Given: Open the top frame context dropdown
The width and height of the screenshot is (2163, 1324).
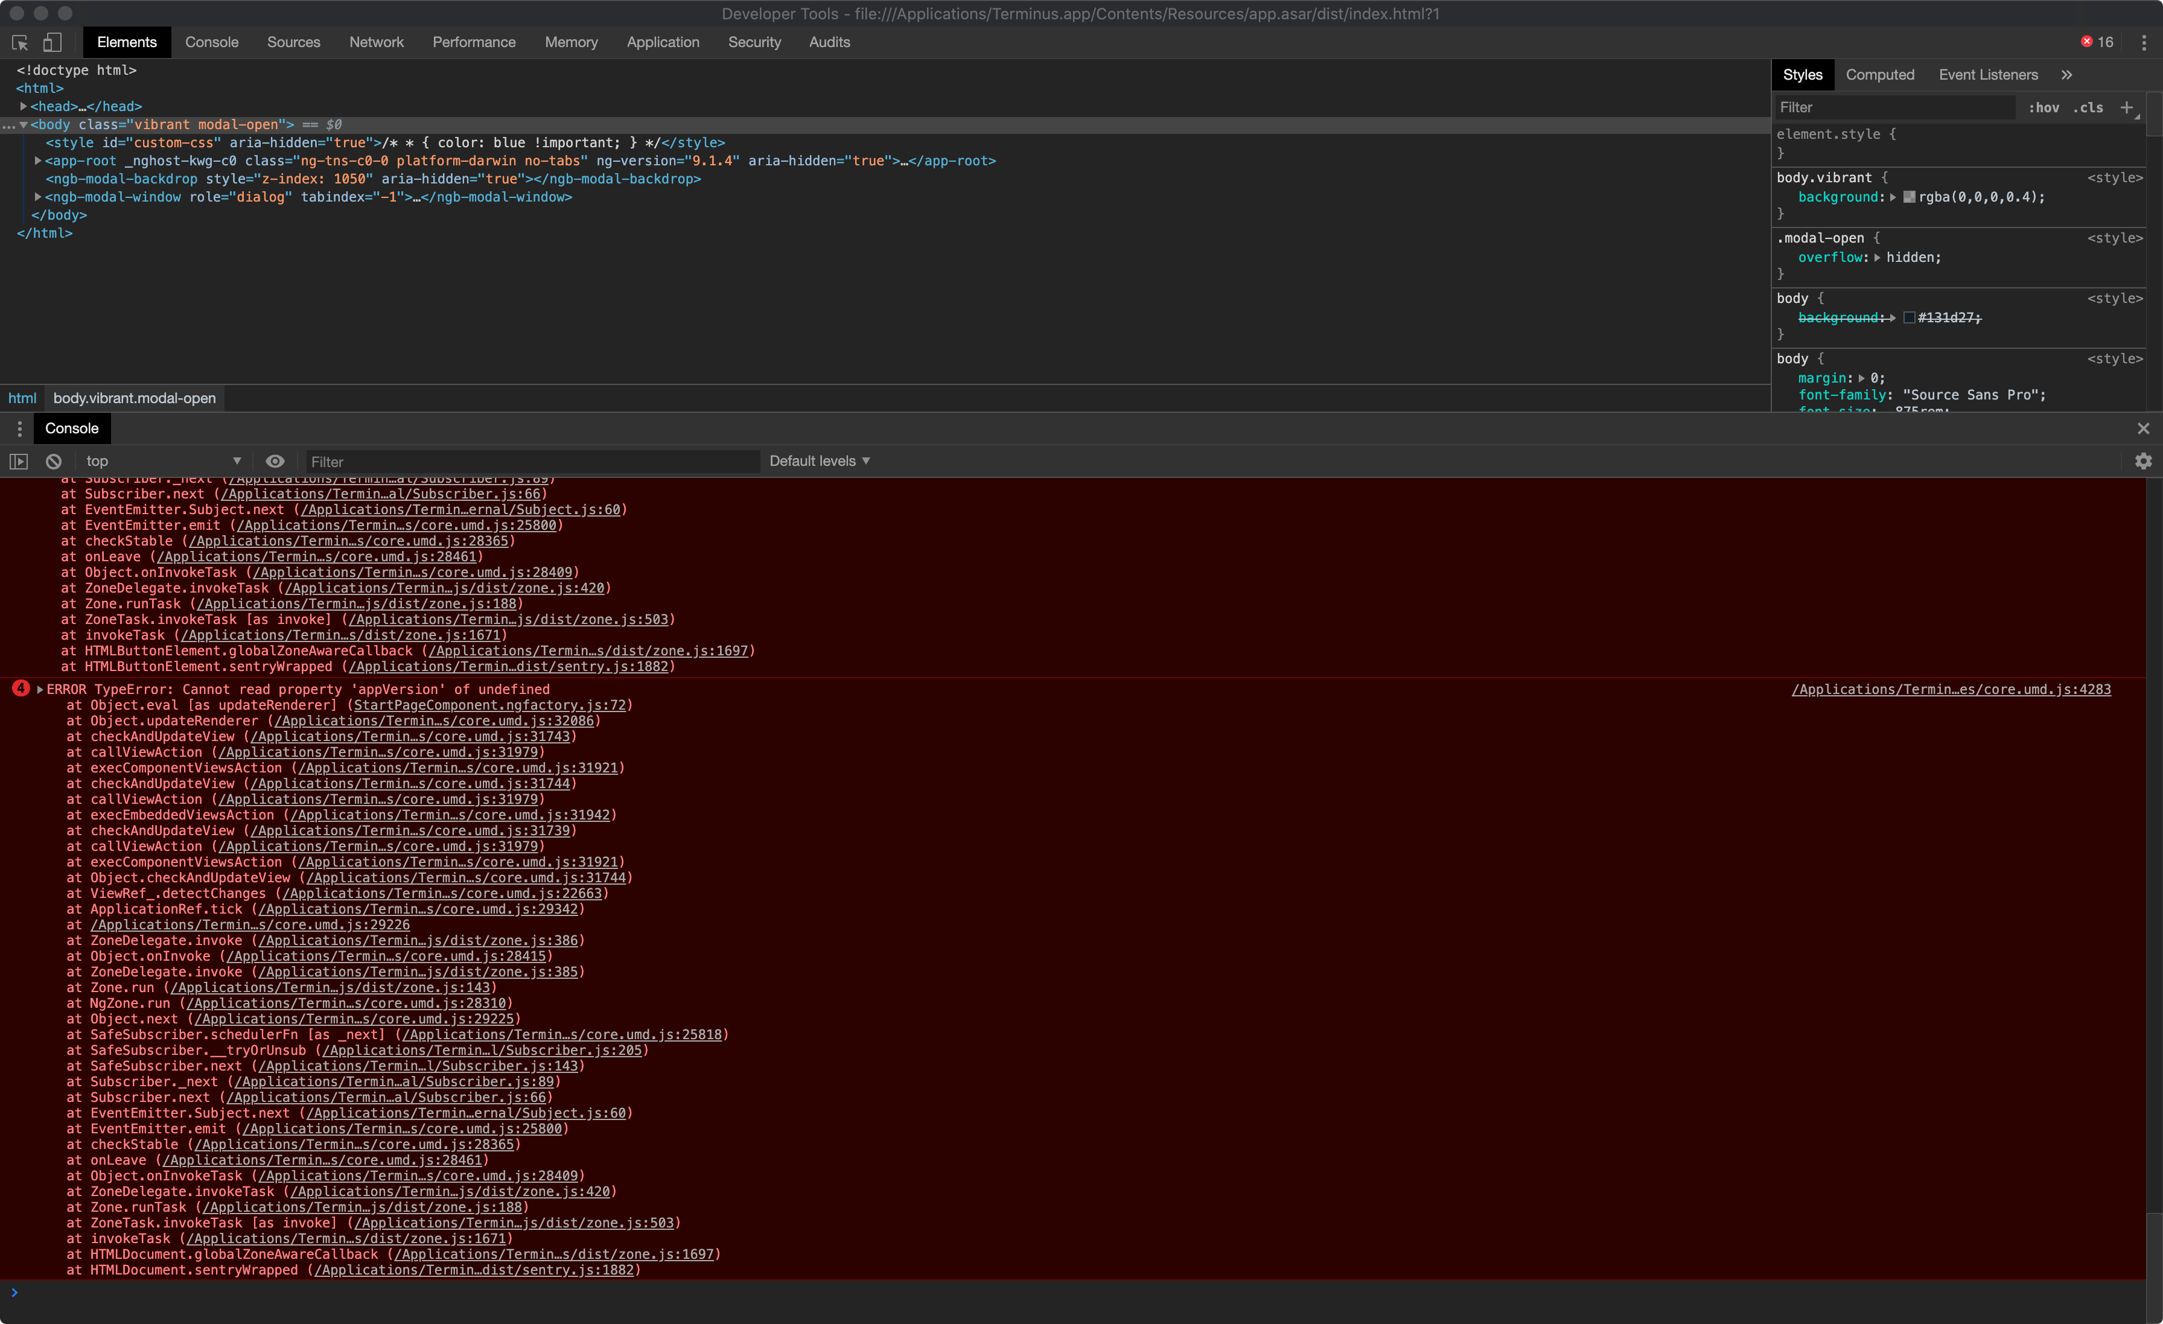Looking at the screenshot, I should tap(162, 461).
